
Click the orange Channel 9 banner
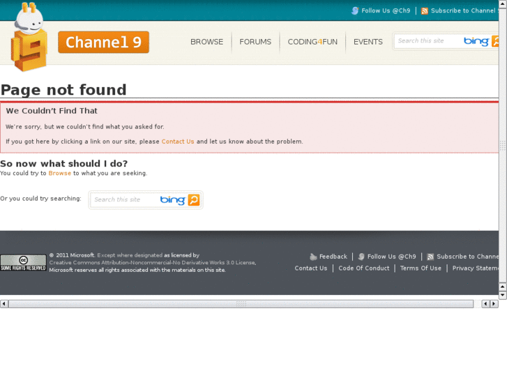103,42
